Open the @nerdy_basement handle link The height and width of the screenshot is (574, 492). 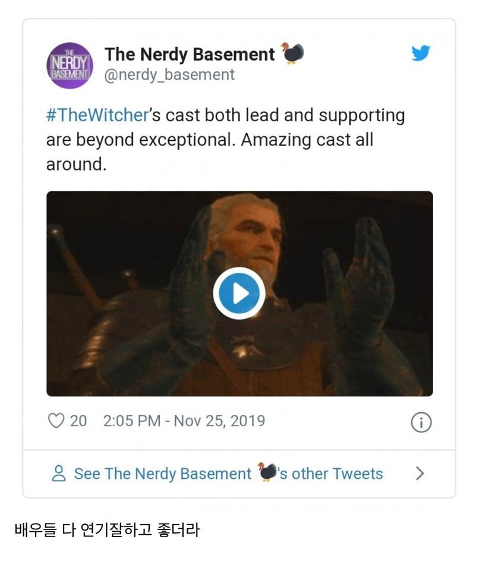click(169, 75)
